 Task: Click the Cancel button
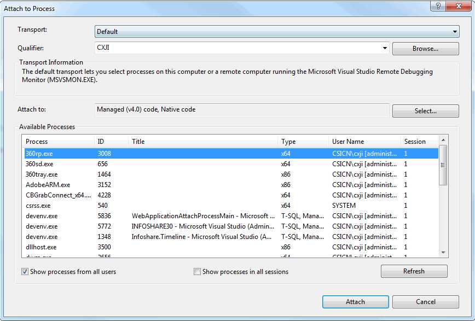click(x=425, y=302)
